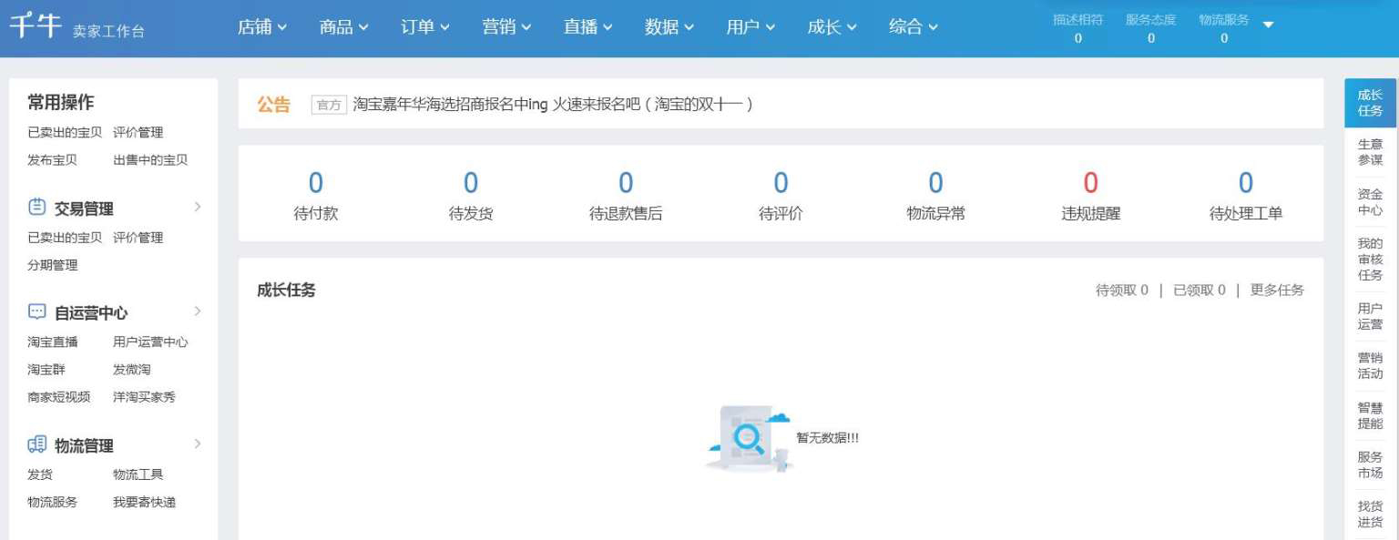Open the 成长 menu in top navigation
Image resolution: width=1399 pixels, height=540 pixels.
click(x=832, y=27)
